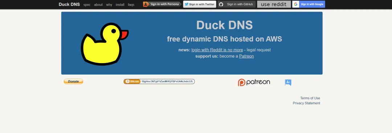
Task: Sign in with Google
Action: point(309,4)
